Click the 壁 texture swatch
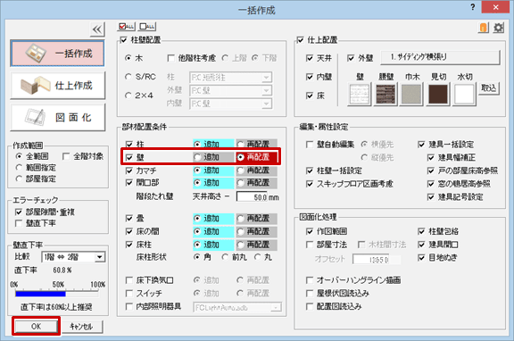The height and width of the screenshot is (341, 514). 360,94
